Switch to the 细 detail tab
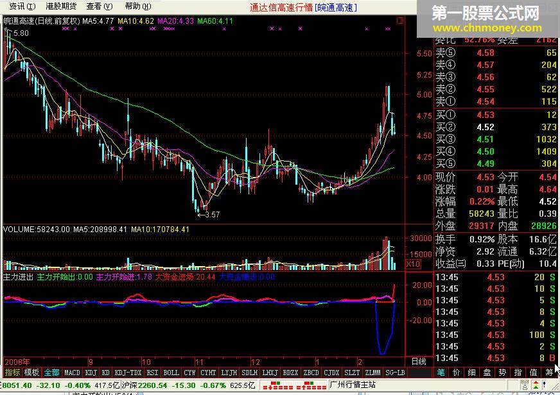Image resolution: width=560 pixels, height=395 pixels. 472,373
